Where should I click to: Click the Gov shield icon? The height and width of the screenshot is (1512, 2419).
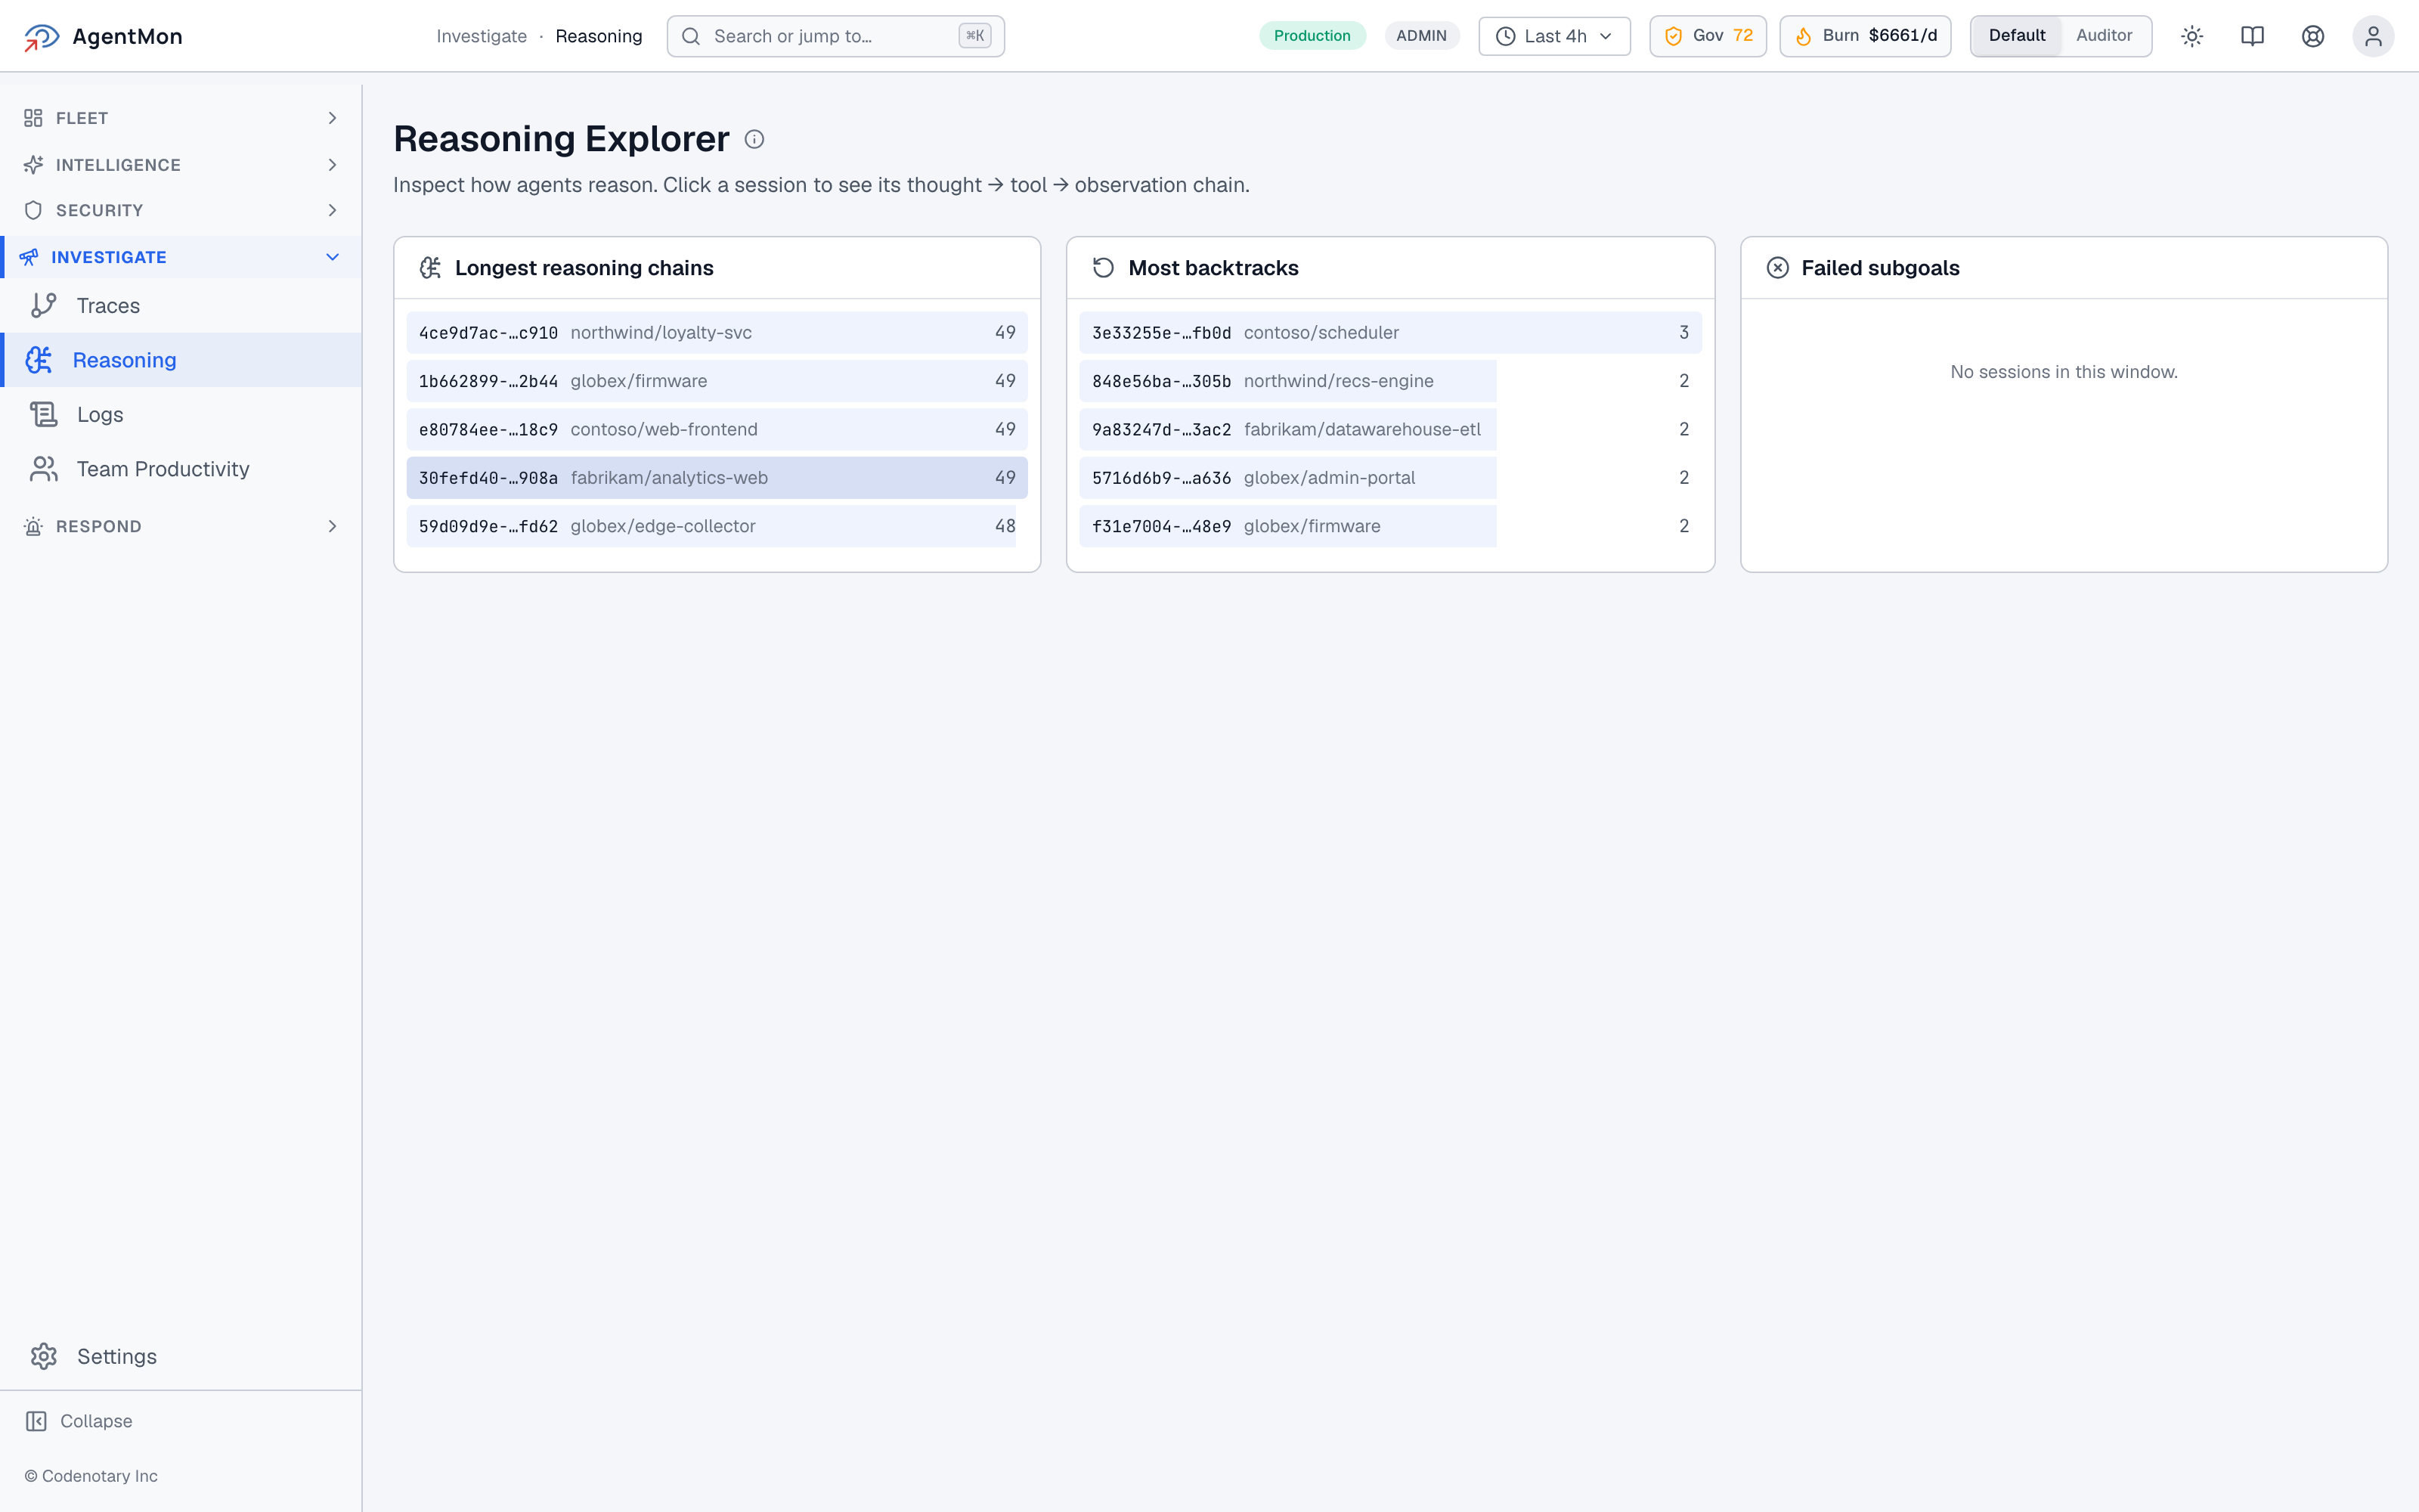(x=1674, y=36)
